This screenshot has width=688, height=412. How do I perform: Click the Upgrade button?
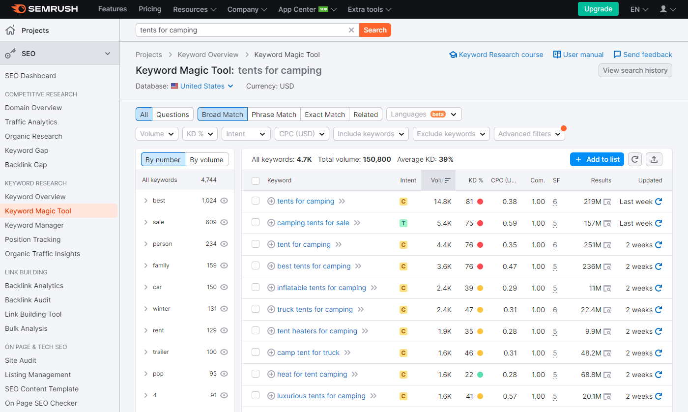point(598,9)
